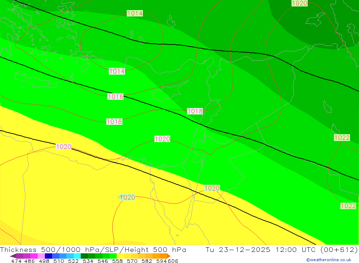Pick the dark blue swatch above 510
Screen dimensions: 359x263
point(48,256)
